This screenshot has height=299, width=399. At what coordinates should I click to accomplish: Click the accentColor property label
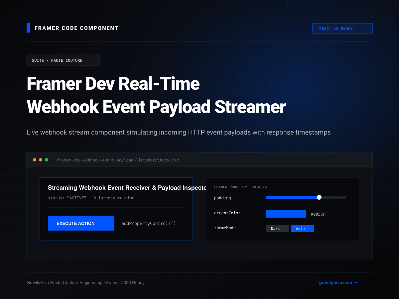(227, 213)
